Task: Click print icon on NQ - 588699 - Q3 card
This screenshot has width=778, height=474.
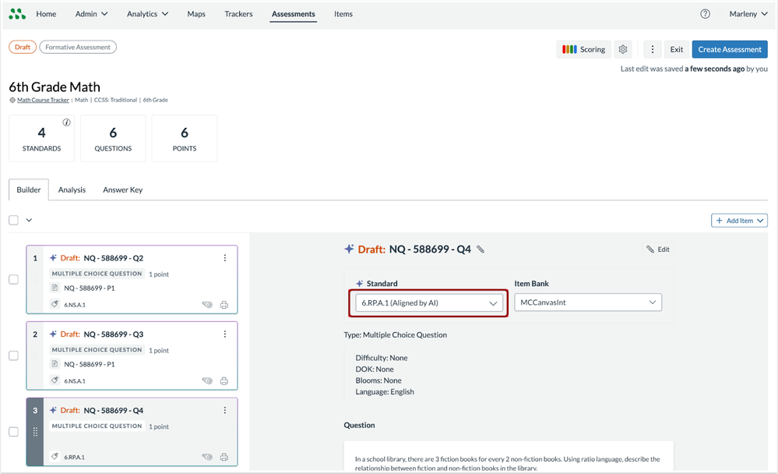Action: (x=224, y=381)
